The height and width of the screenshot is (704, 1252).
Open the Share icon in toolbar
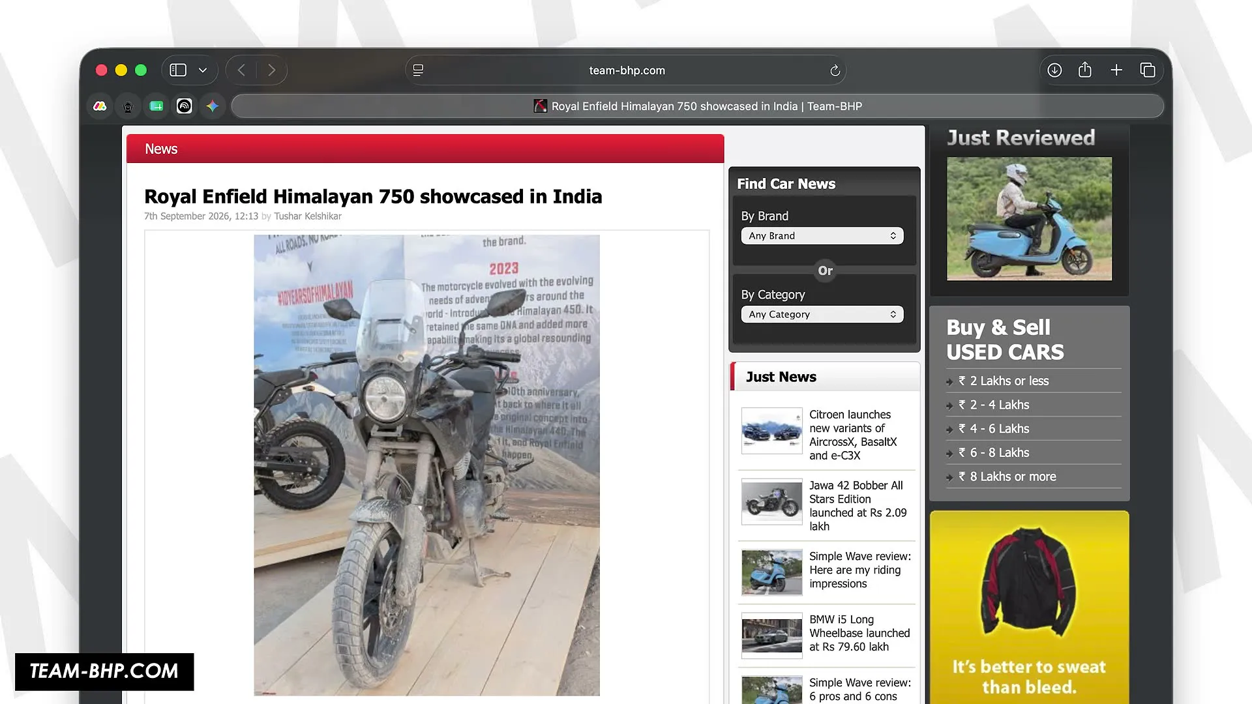point(1085,70)
